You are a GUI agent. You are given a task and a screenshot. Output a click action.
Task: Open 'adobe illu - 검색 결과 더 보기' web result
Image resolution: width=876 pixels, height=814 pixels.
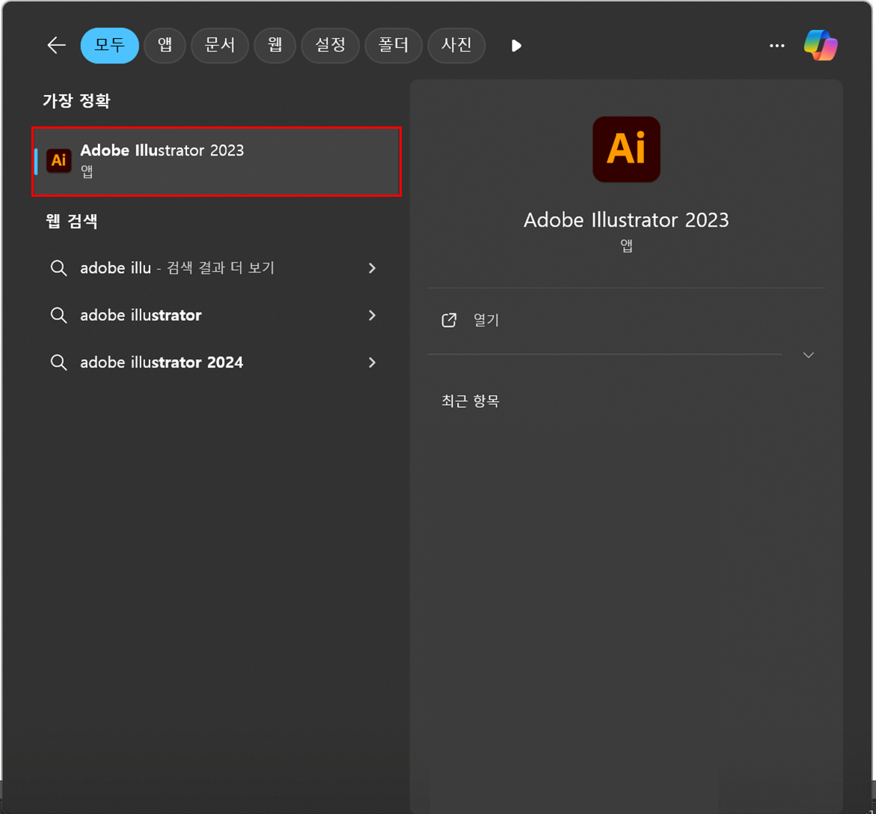click(177, 268)
